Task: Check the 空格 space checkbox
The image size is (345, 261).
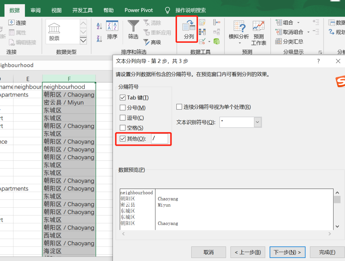Action: click(x=123, y=128)
